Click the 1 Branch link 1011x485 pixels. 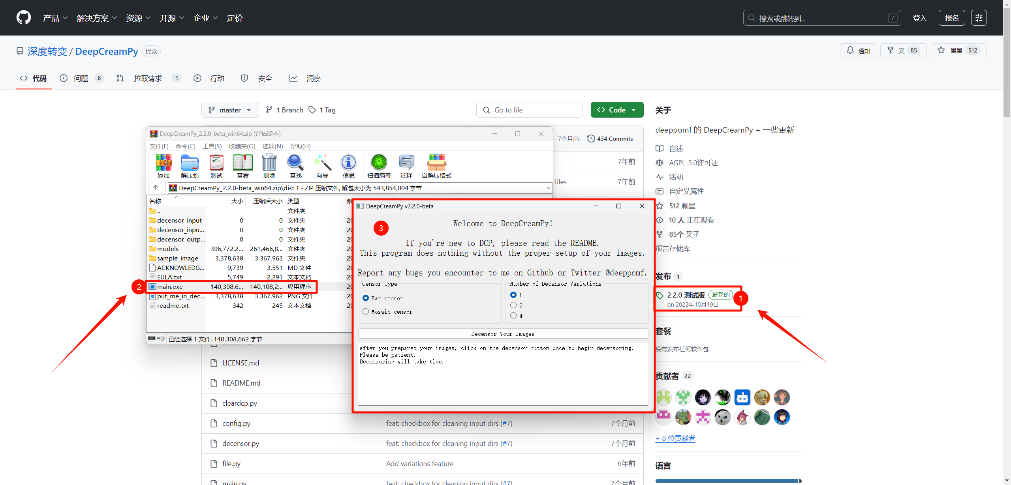[285, 110]
